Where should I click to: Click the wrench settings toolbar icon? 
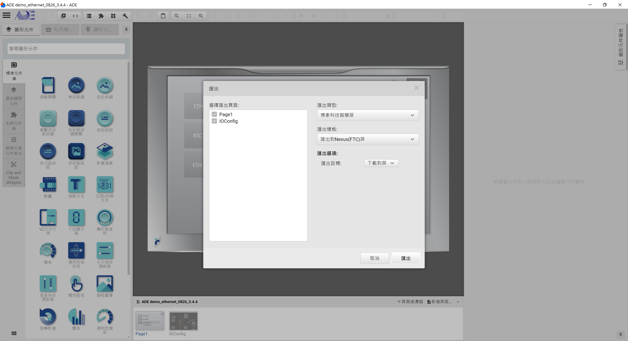point(125,16)
